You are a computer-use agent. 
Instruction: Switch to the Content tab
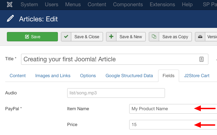[18, 76]
